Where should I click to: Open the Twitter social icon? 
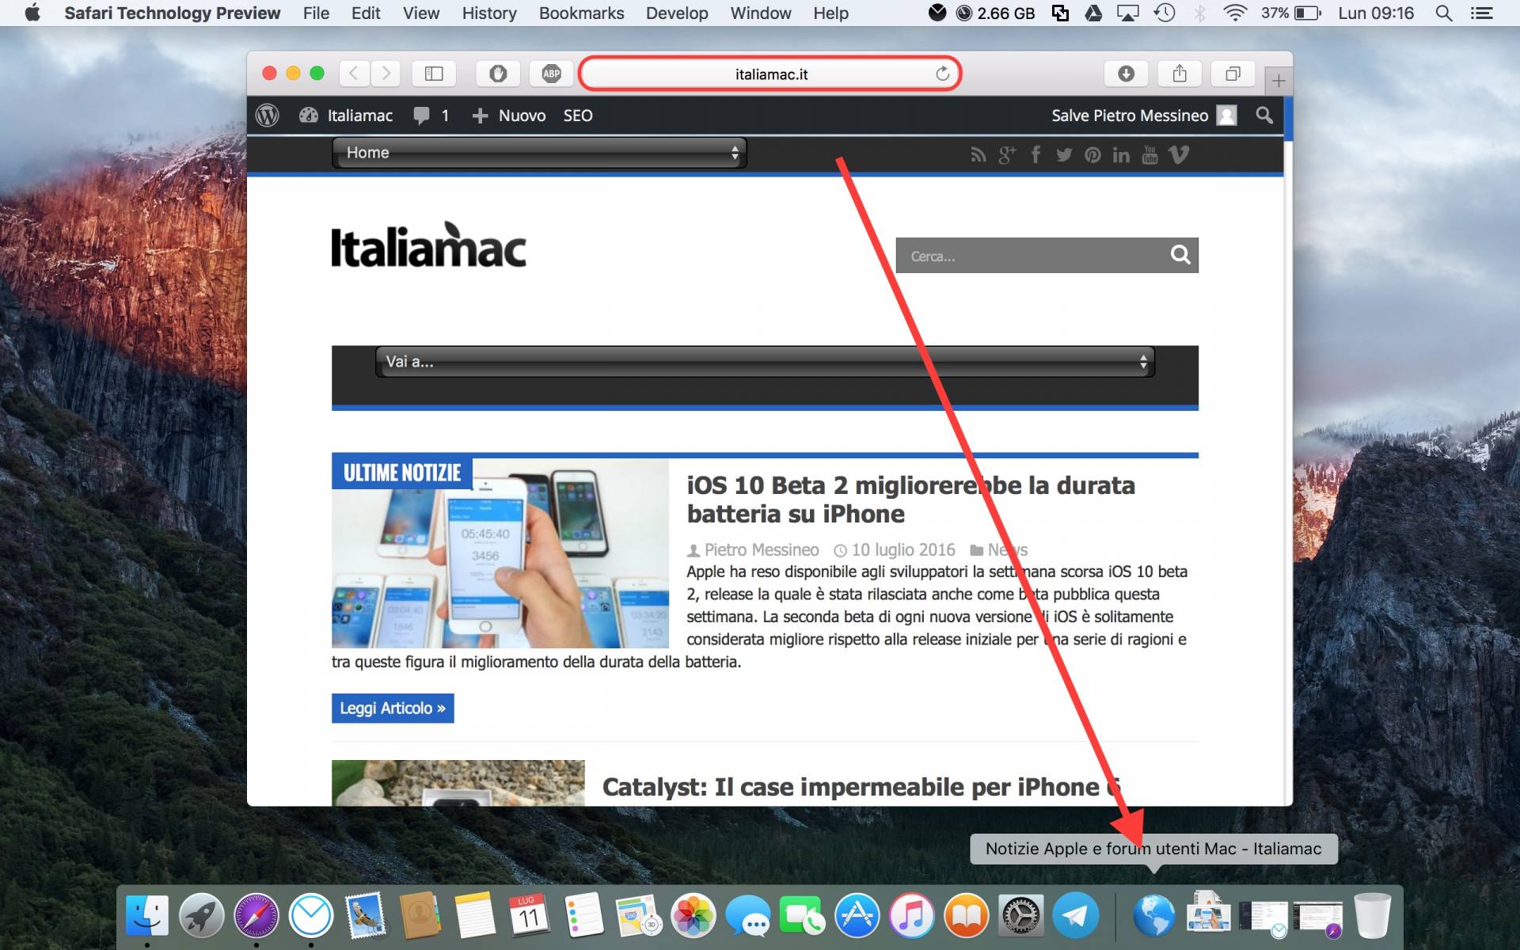pos(1064,155)
